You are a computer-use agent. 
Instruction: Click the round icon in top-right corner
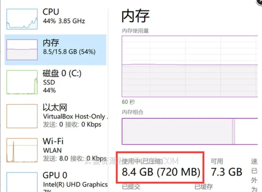(x=259, y=2)
